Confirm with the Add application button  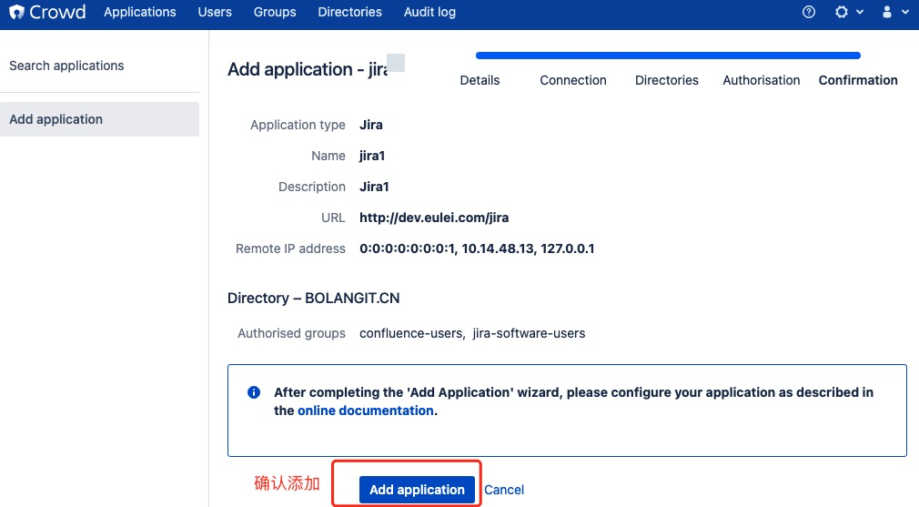pos(417,490)
